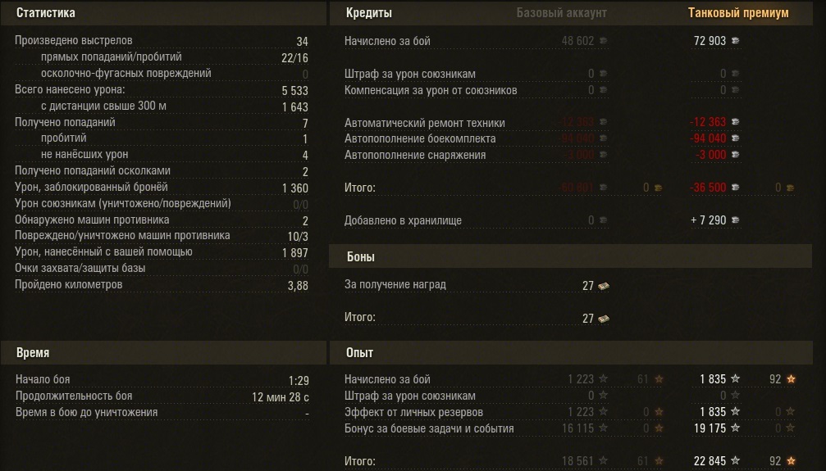Select the 'Базовый аккаунт' column header
The width and height of the screenshot is (826, 471).
pos(561,13)
